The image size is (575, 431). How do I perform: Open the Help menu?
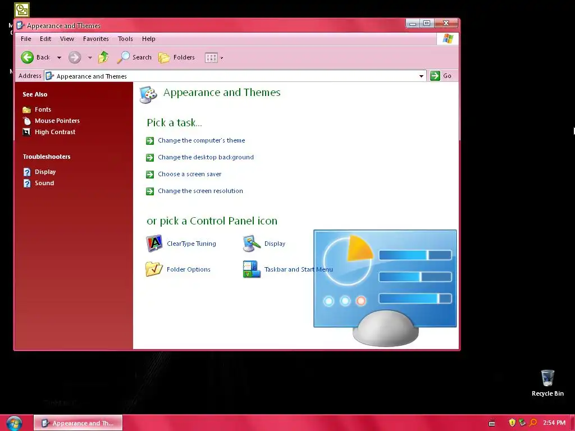pyautogui.click(x=148, y=39)
